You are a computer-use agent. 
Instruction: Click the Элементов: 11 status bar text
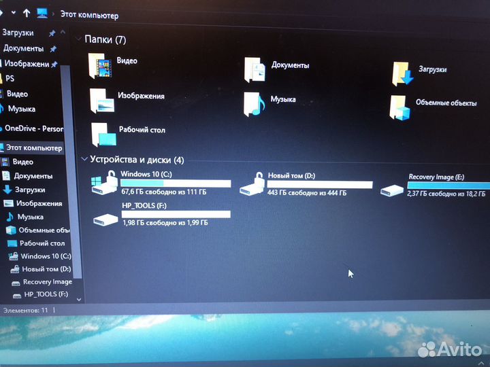26,310
